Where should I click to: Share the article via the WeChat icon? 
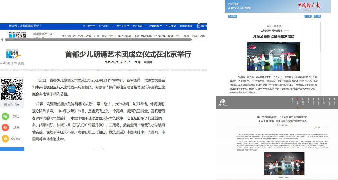pos(5,116)
